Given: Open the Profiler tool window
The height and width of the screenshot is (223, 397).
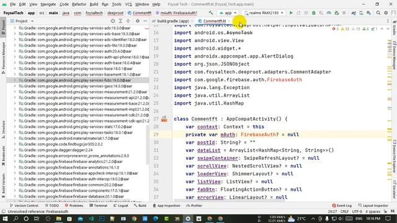Looking at the screenshot, I should click(x=194, y=206).
